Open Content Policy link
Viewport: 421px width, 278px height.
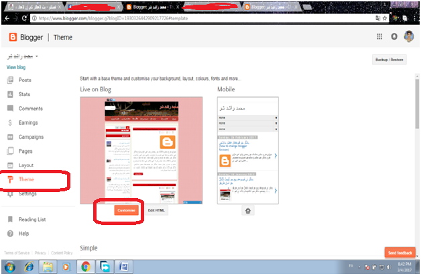[x=62, y=253]
